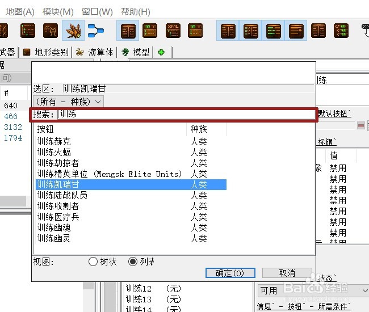Click the green-plus view icon left of XML
Screen dimensions: 369x312
(x=150, y=31)
